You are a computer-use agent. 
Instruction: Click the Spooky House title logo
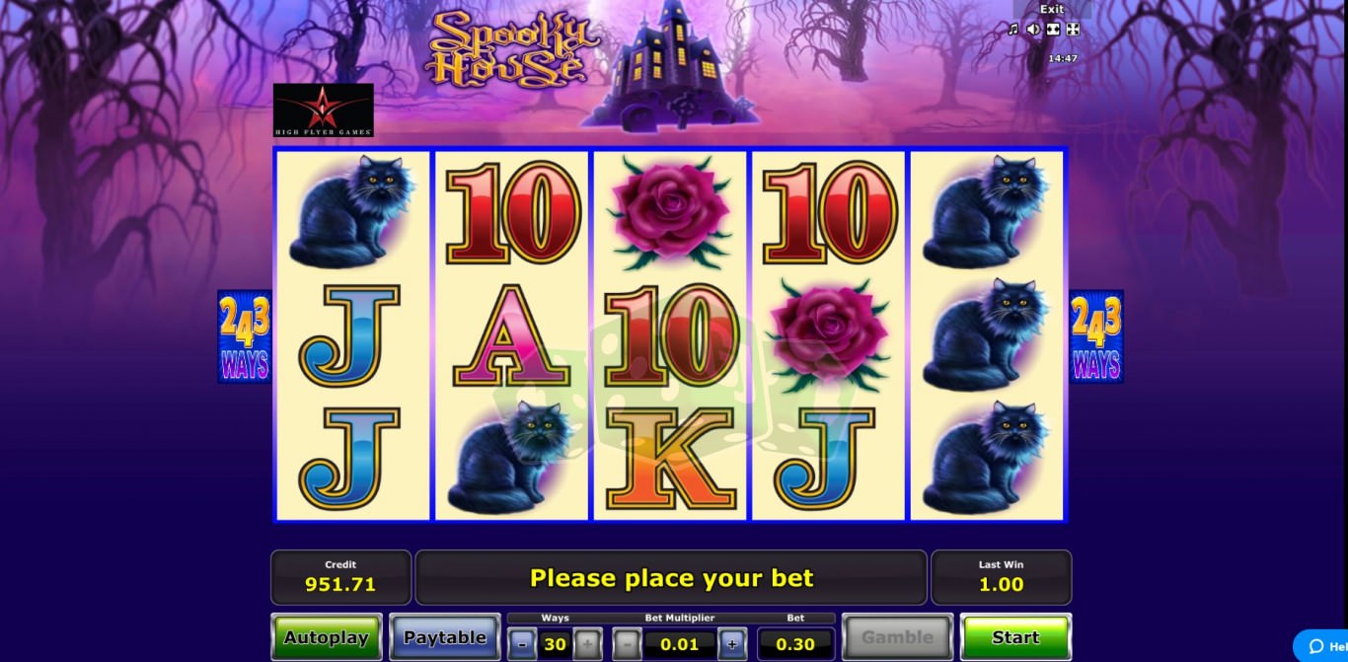(x=511, y=47)
